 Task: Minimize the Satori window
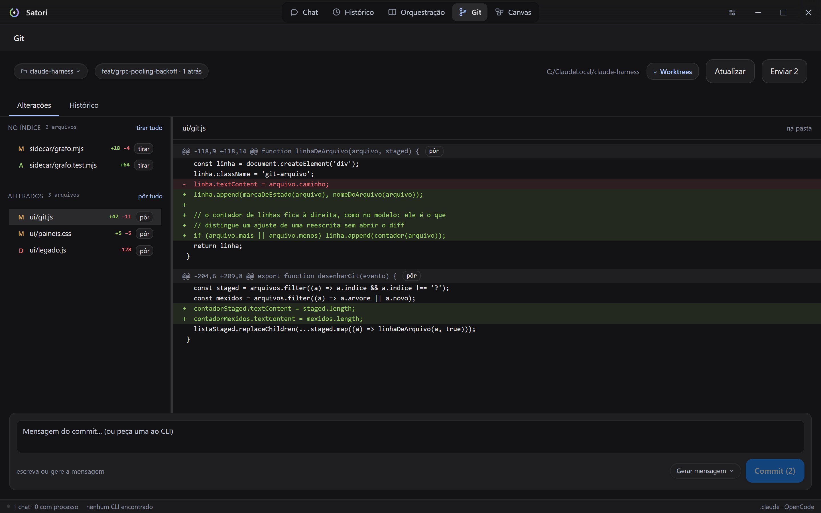[758, 13]
